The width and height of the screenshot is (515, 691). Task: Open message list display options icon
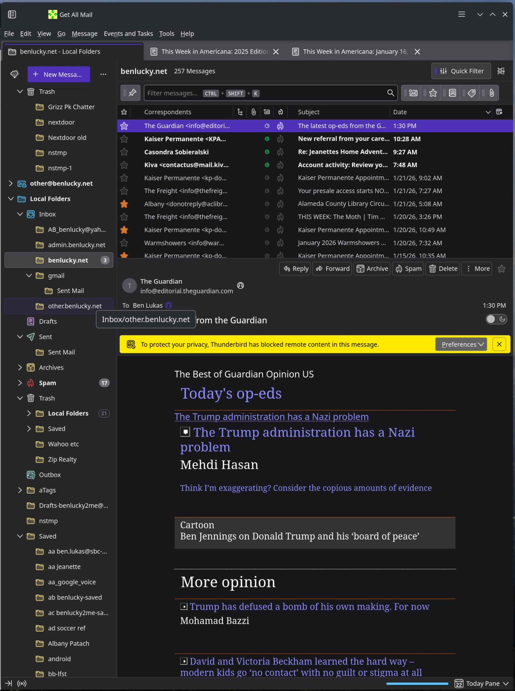(x=501, y=71)
